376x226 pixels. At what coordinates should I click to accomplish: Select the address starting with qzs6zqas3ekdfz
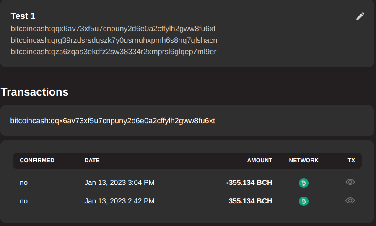(x=114, y=52)
